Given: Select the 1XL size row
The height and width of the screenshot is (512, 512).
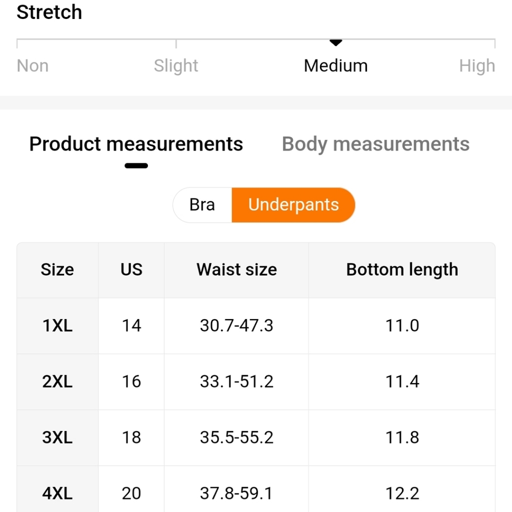Looking at the screenshot, I should click(x=256, y=326).
